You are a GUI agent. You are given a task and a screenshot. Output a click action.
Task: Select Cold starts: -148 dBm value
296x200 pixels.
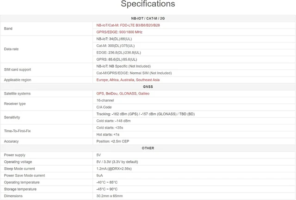[113, 121]
